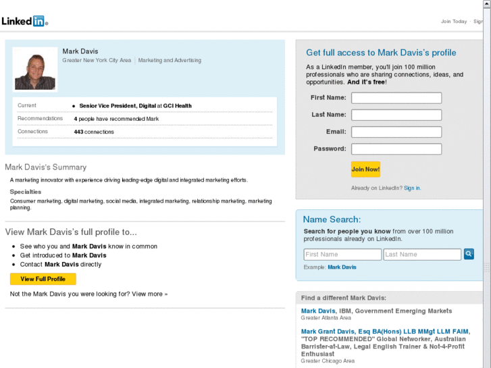Click Sign in link below Join Now
Image resolution: width=491 pixels, height=368 pixels.
[412, 188]
